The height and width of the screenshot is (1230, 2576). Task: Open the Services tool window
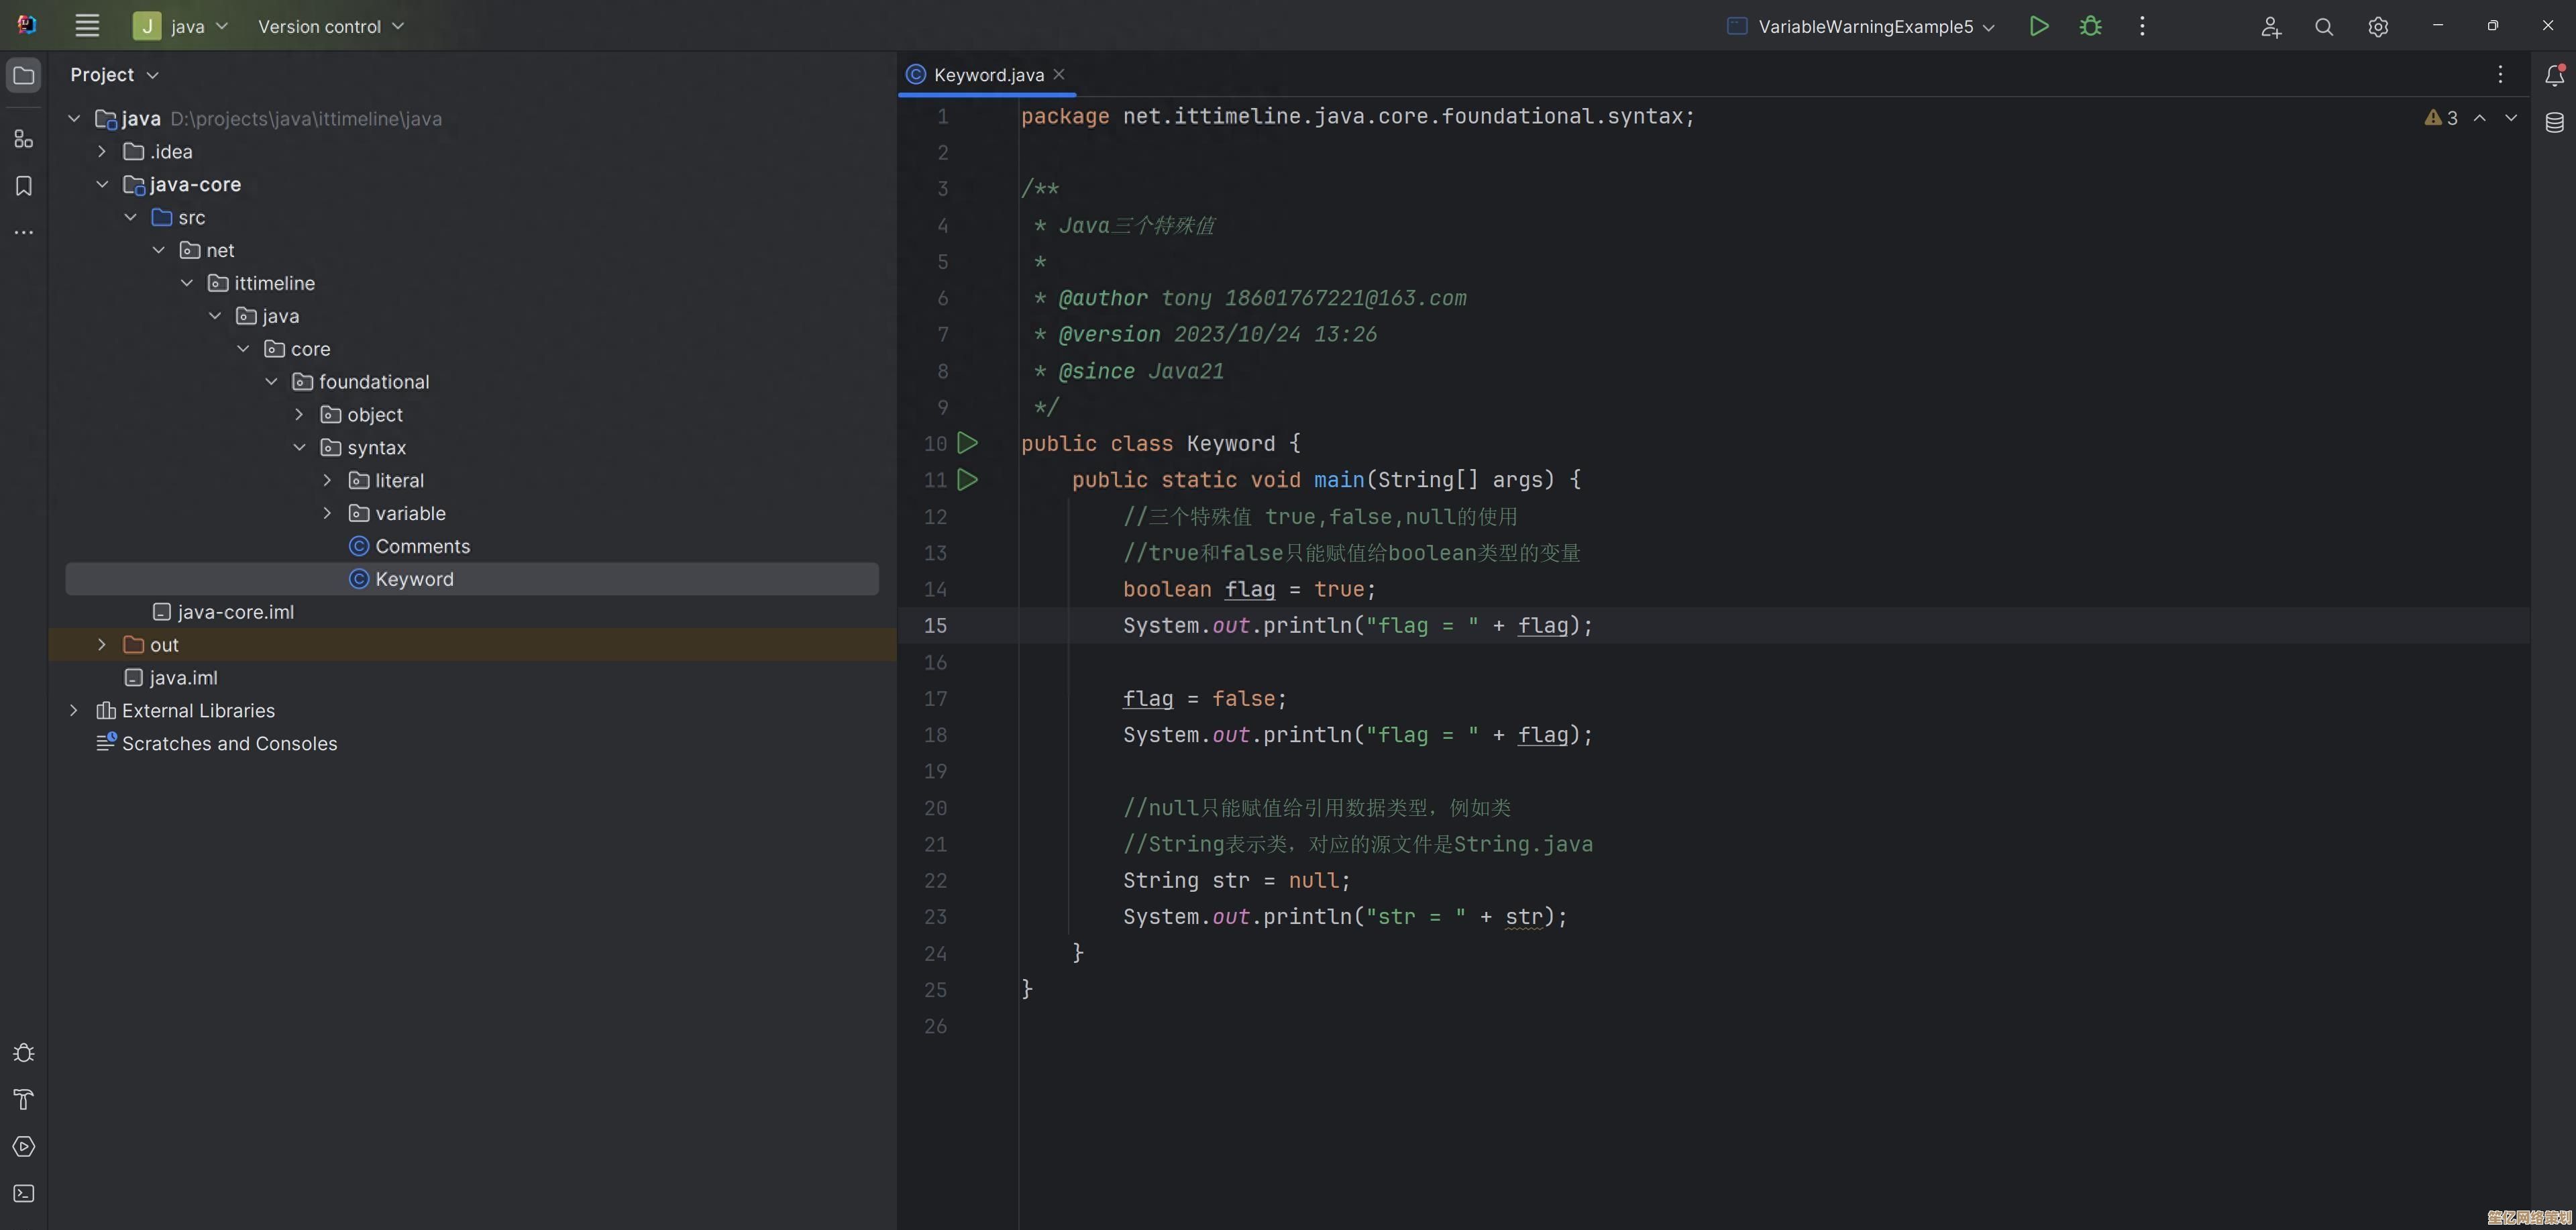coord(24,1147)
